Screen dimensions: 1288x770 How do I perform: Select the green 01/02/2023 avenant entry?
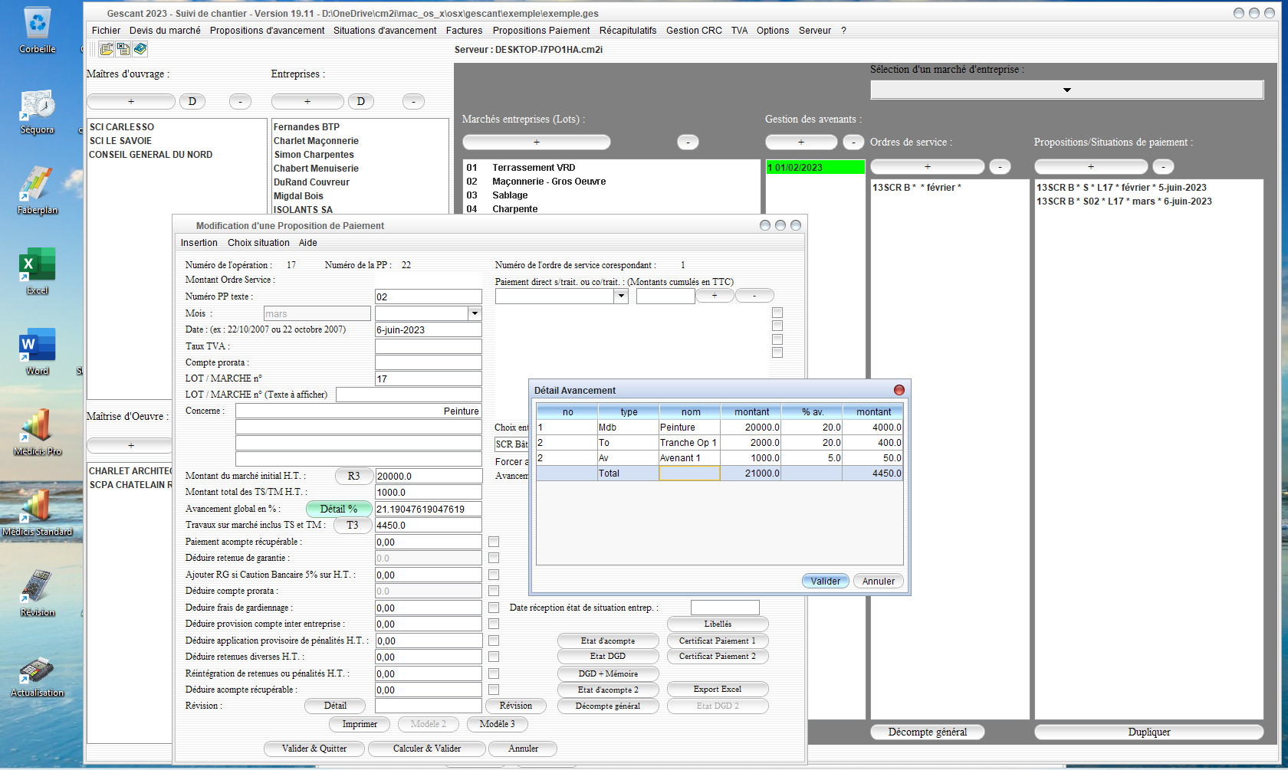[x=815, y=167]
